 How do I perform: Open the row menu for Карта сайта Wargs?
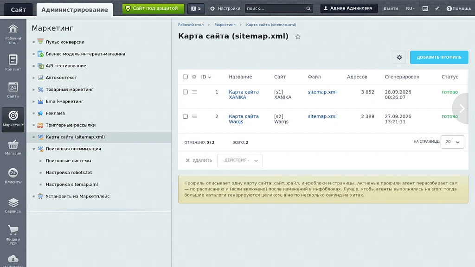pos(194,116)
